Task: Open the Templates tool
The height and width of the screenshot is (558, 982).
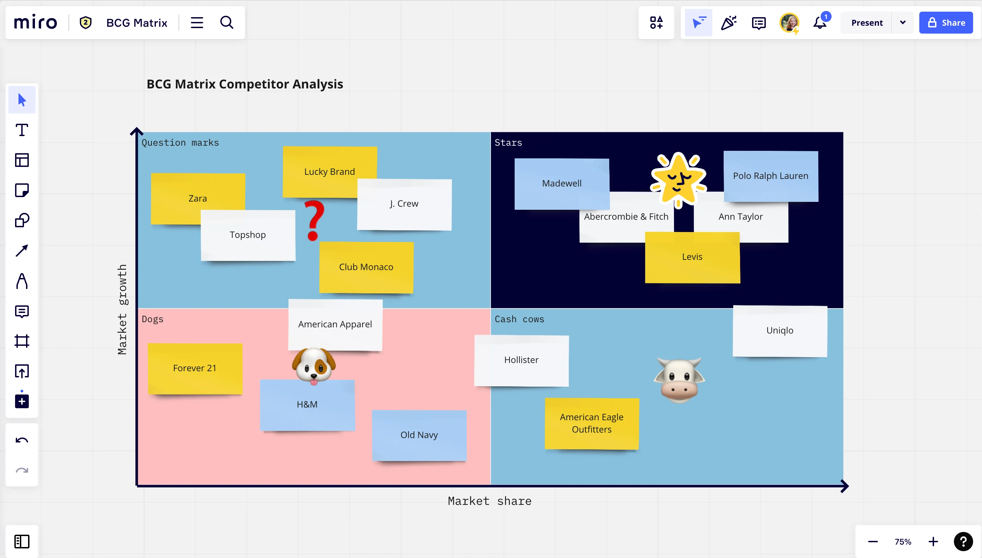Action: pyautogui.click(x=22, y=160)
